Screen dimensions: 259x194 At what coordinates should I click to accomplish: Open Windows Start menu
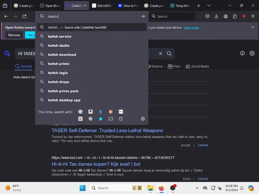click(82, 188)
